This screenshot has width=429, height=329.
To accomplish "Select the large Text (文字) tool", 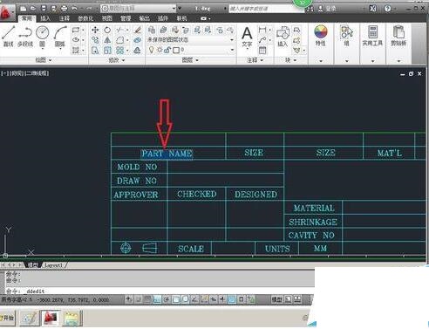I will 247,37.
